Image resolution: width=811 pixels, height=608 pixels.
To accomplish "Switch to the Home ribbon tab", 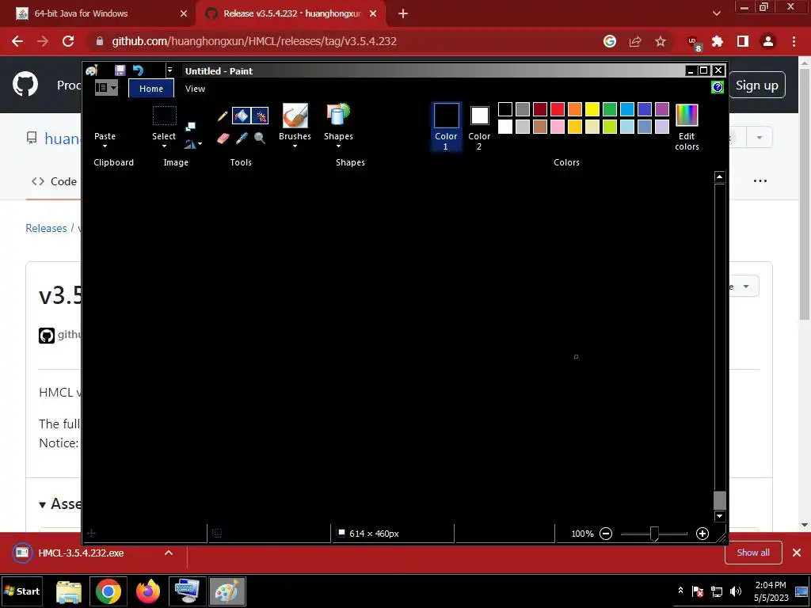I will 151,89.
